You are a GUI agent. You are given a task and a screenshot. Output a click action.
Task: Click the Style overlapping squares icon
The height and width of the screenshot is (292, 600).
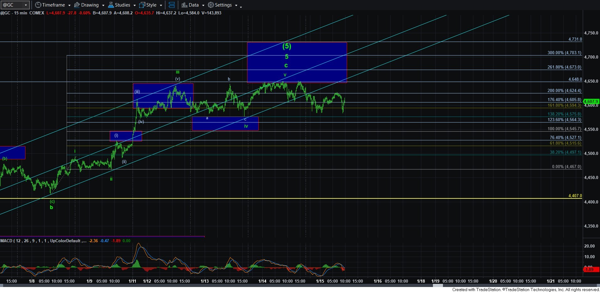pyautogui.click(x=142, y=5)
